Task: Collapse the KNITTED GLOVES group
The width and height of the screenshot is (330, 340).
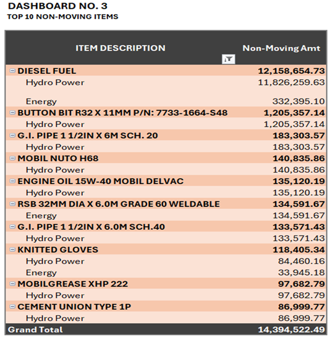Action: 12,250
